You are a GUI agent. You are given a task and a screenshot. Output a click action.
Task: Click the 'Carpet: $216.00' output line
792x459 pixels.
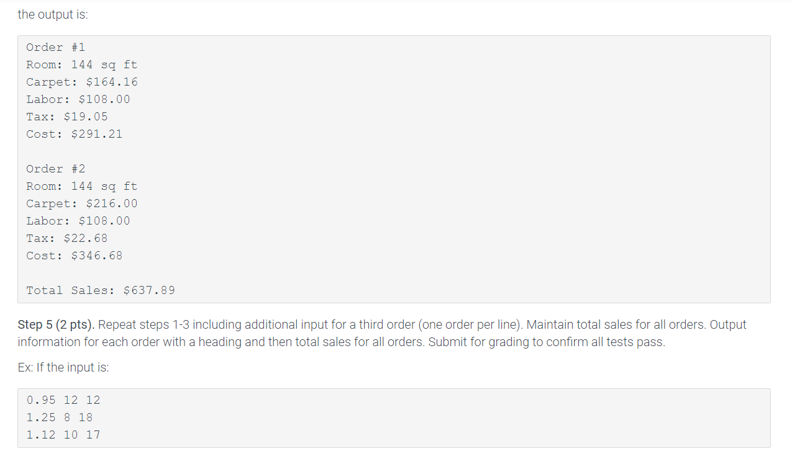(x=82, y=204)
